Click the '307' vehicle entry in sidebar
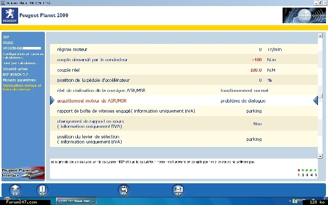 point(6,37)
